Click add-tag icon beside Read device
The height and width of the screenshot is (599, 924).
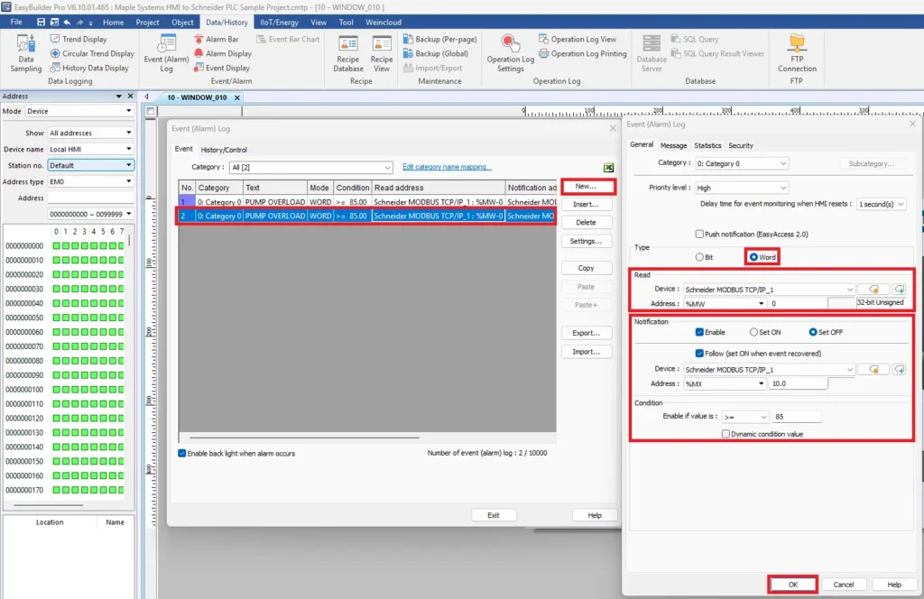(x=900, y=290)
